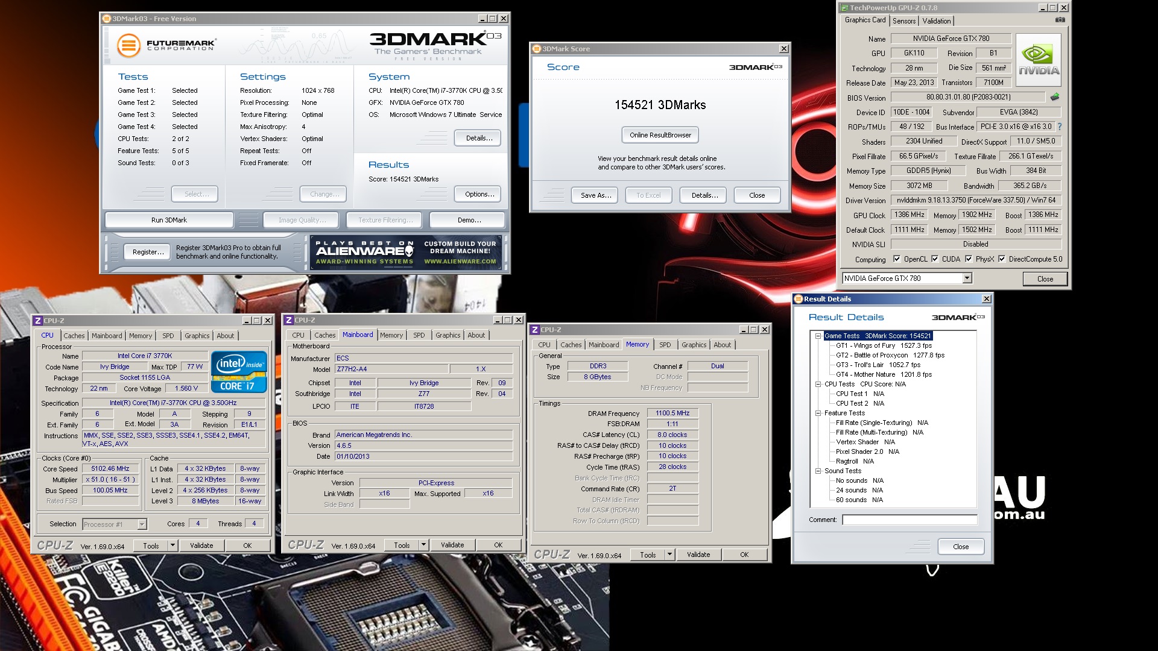Screen dimensions: 1158x651
Task: Select GT2 - Battle of Proxycon result
Action: [x=890, y=355]
